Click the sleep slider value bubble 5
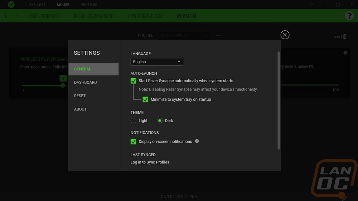This screenshot has height=201, width=358. coord(63,78)
